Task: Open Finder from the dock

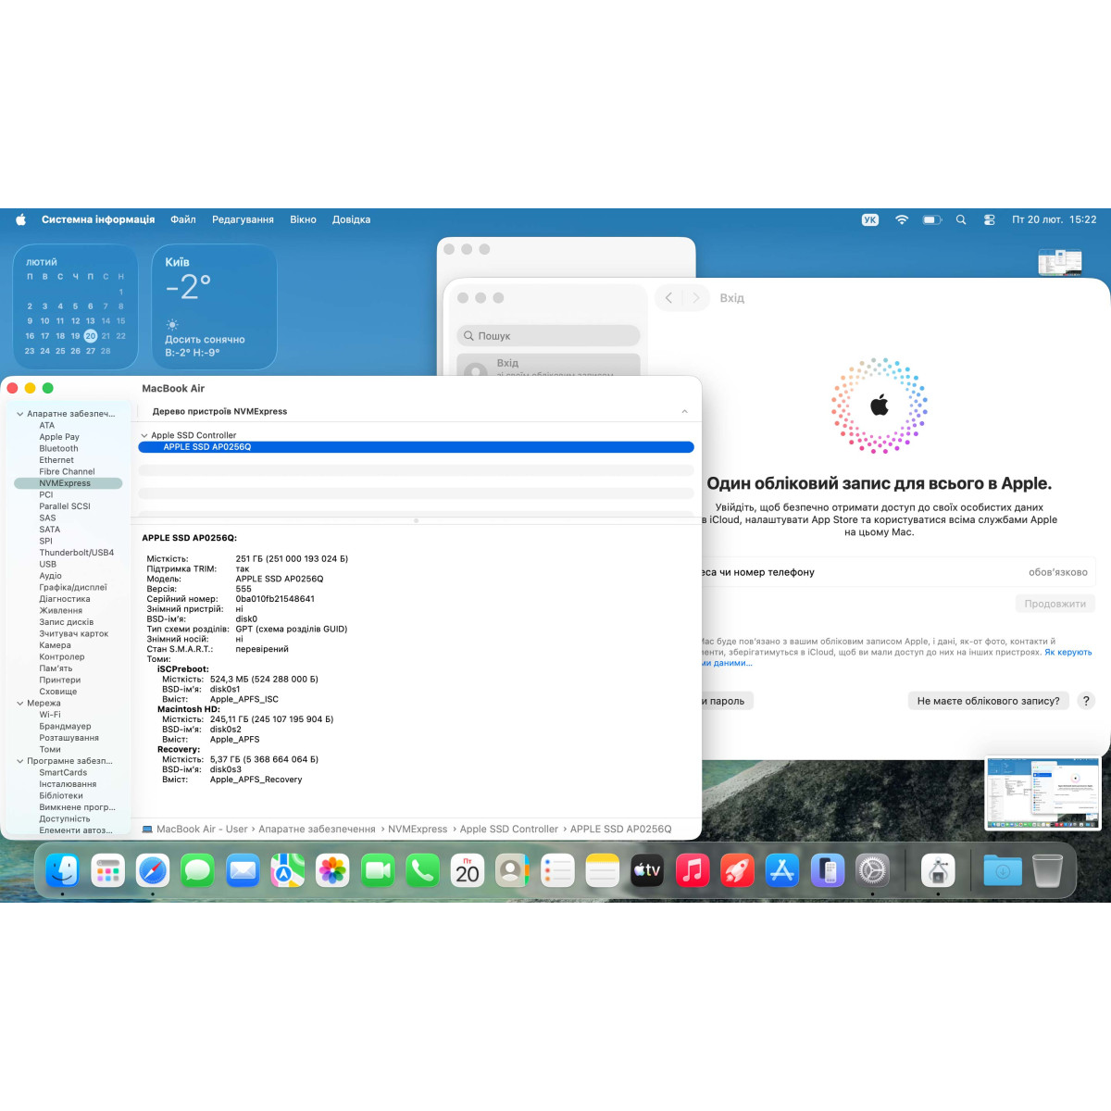Action: (x=63, y=870)
